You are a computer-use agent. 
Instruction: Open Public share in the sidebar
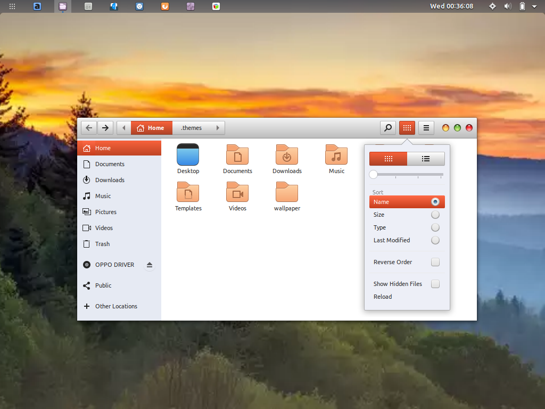[x=119, y=286]
